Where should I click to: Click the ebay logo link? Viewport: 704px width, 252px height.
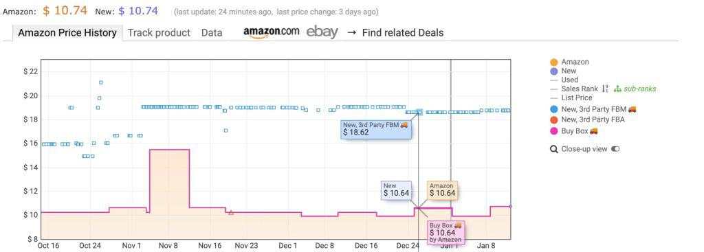(322, 32)
